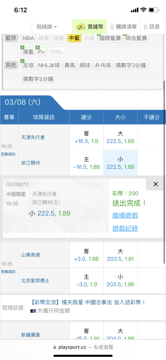Open 對戰資訊 for the 天津 game
The height and width of the screenshot is (360, 166).
tap(9, 154)
